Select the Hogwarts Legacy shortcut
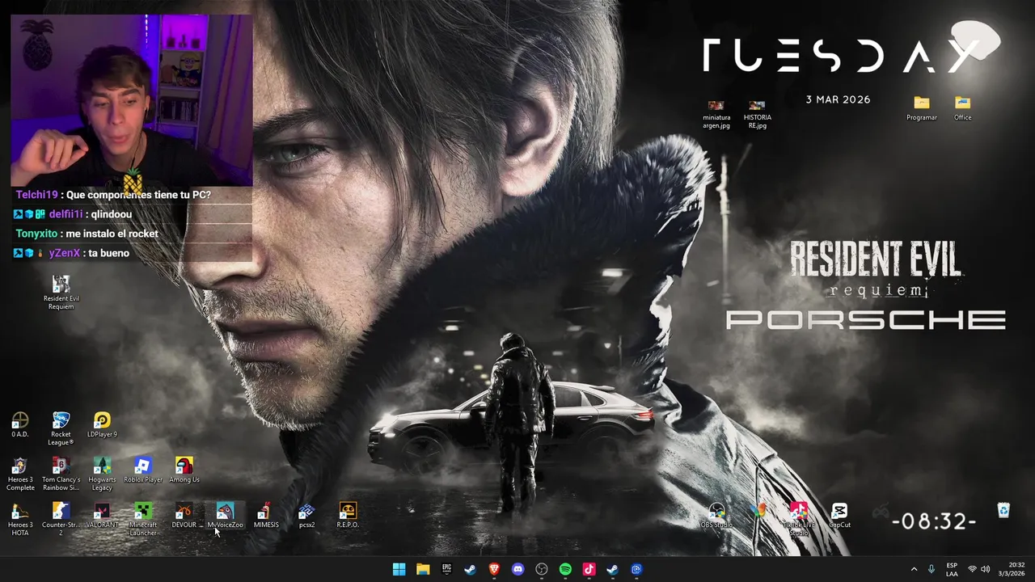1035x582 pixels. pos(102,474)
